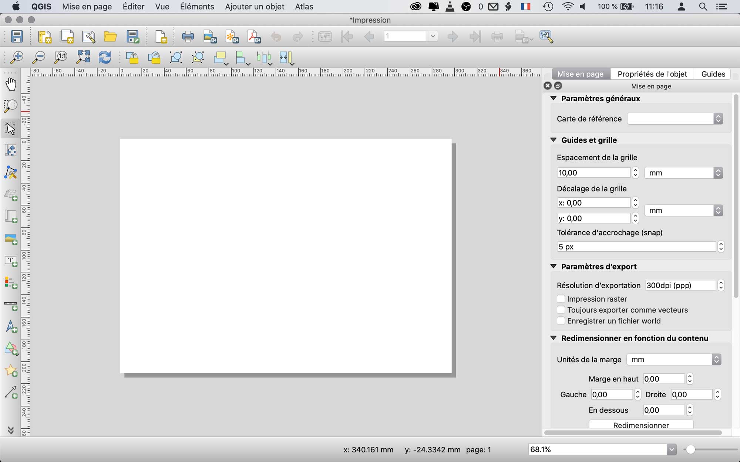Tick Enregistrer un fichier world option
Viewport: 740px width, 462px height.
pyautogui.click(x=561, y=321)
